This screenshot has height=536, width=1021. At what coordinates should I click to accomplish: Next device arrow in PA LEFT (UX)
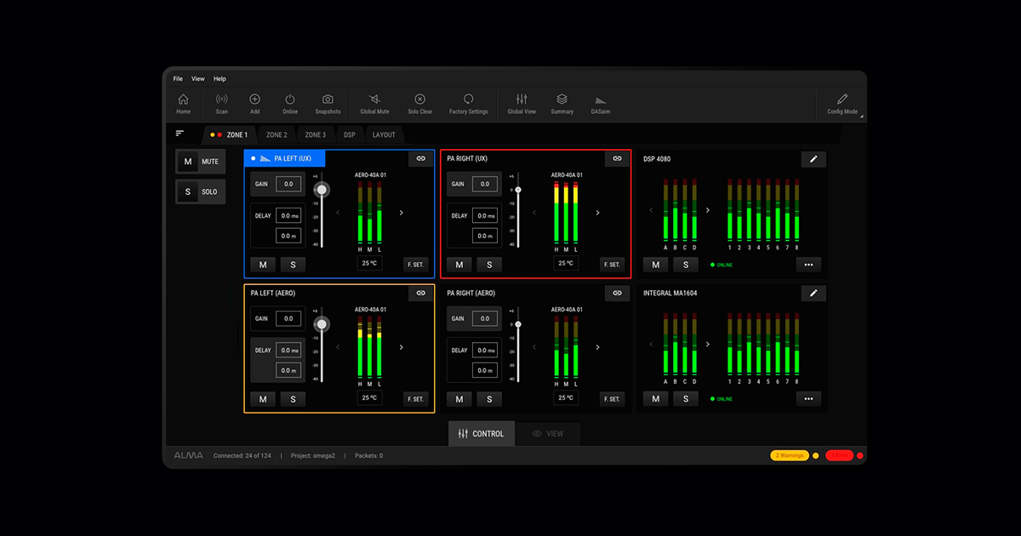[402, 213]
